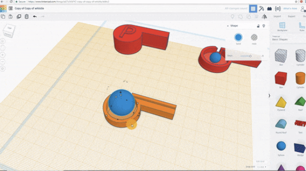Toggle the lock icon in Shape panel
This screenshot has width=306, height=171.
[x=258, y=26]
